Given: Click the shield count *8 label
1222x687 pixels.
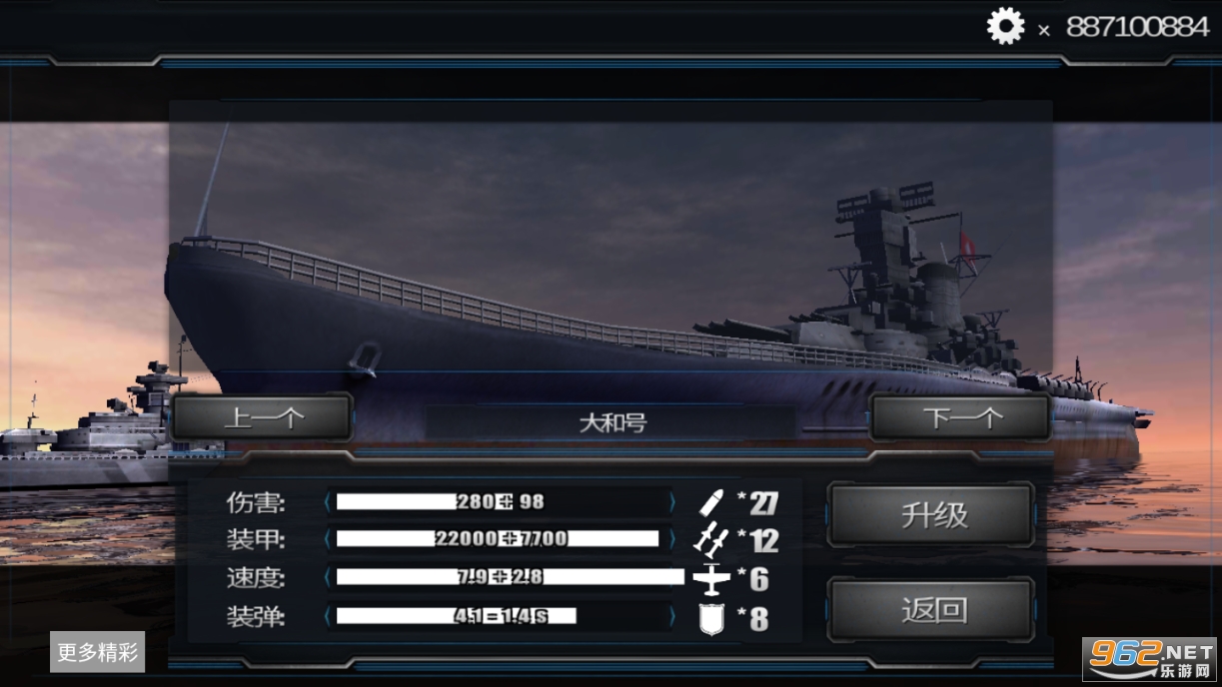Looking at the screenshot, I should click(752, 619).
